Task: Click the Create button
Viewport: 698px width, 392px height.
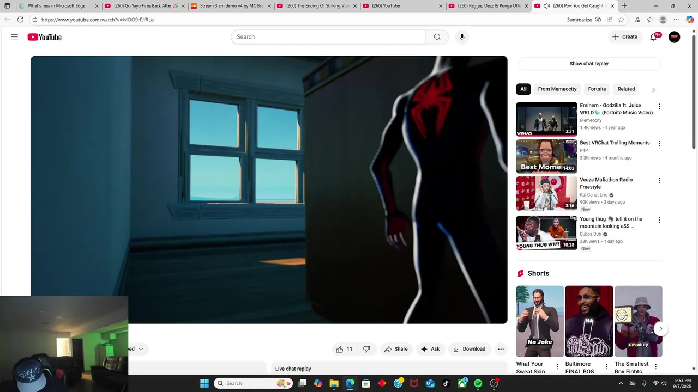Action: [x=624, y=37]
